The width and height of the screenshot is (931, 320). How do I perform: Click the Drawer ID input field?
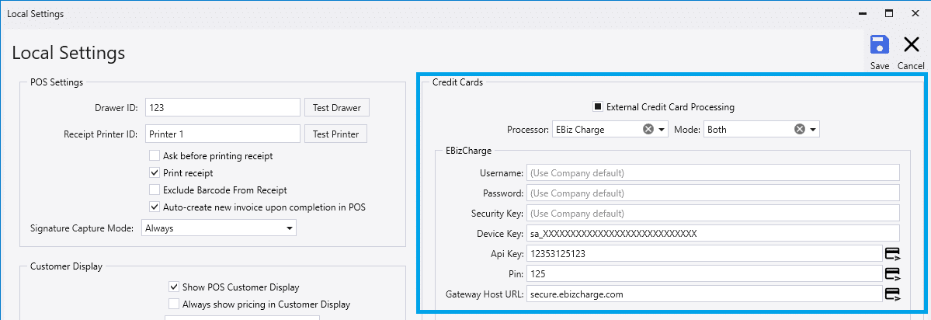coord(223,107)
